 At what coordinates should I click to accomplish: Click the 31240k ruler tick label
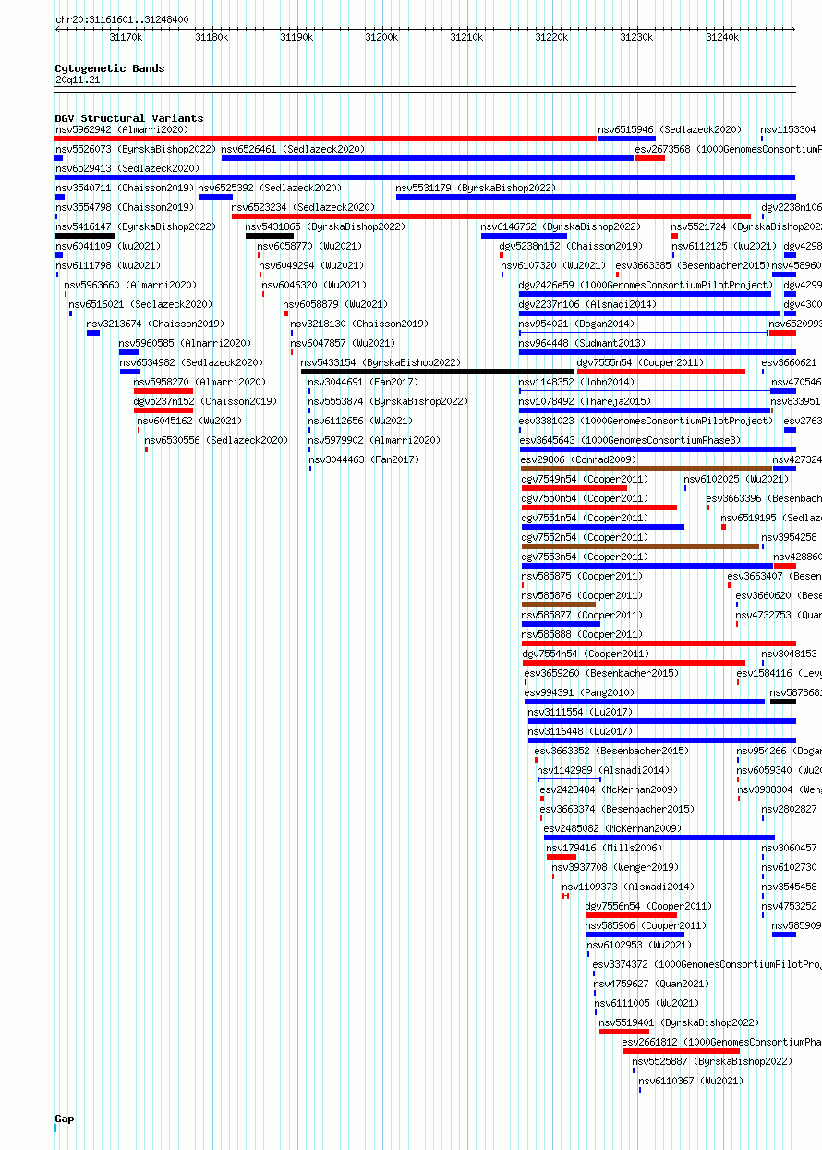coord(722,38)
